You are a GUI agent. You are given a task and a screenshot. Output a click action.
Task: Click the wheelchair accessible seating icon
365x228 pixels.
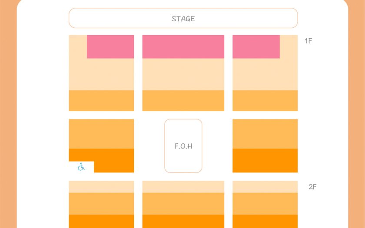81,167
